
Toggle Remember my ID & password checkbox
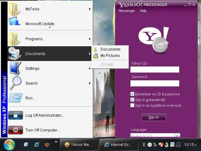click(132, 94)
